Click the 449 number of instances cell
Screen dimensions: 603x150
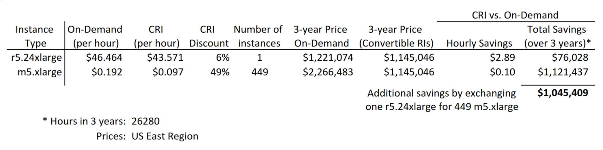click(260, 72)
